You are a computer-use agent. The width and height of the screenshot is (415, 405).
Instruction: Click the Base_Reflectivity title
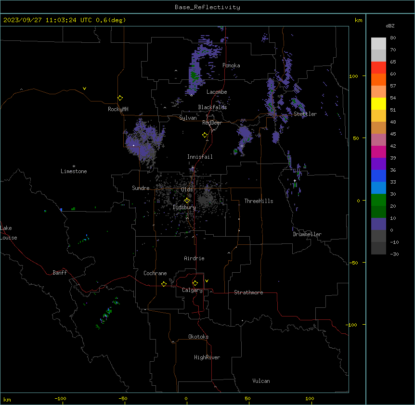(207, 7)
